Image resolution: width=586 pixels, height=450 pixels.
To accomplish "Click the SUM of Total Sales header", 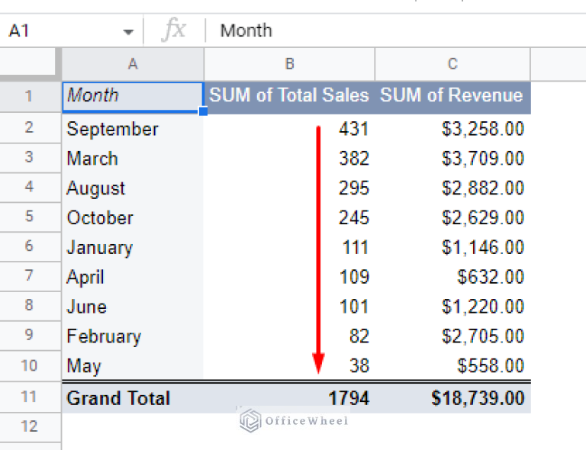I will point(289,97).
